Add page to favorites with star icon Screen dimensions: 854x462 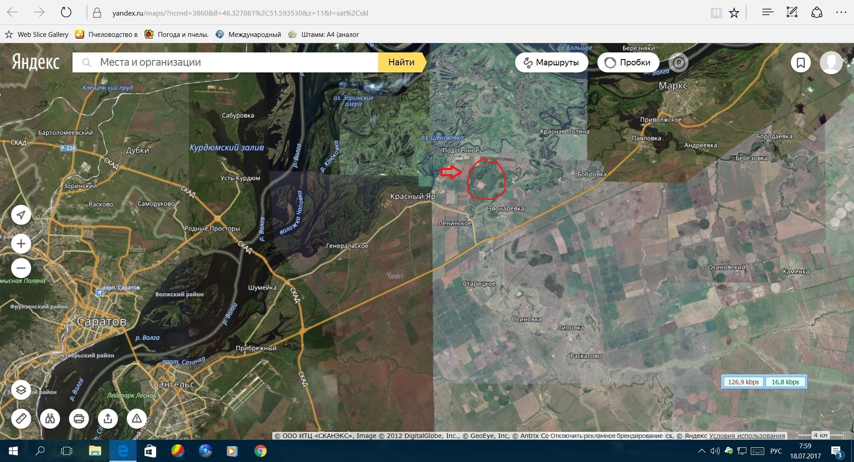click(x=734, y=13)
